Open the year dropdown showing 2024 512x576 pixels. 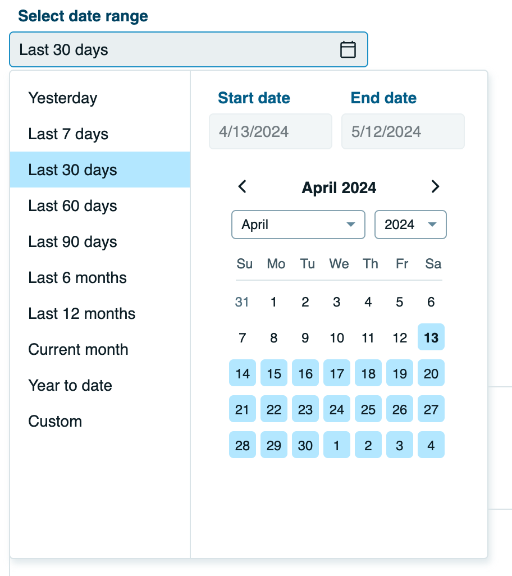[x=410, y=224]
